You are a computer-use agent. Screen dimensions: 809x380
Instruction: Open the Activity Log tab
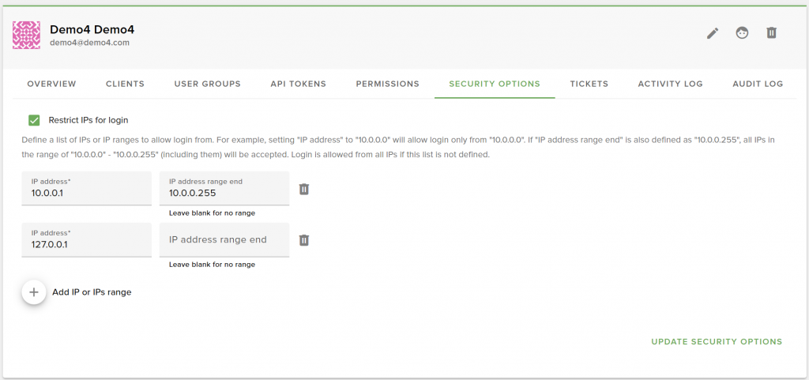(670, 84)
